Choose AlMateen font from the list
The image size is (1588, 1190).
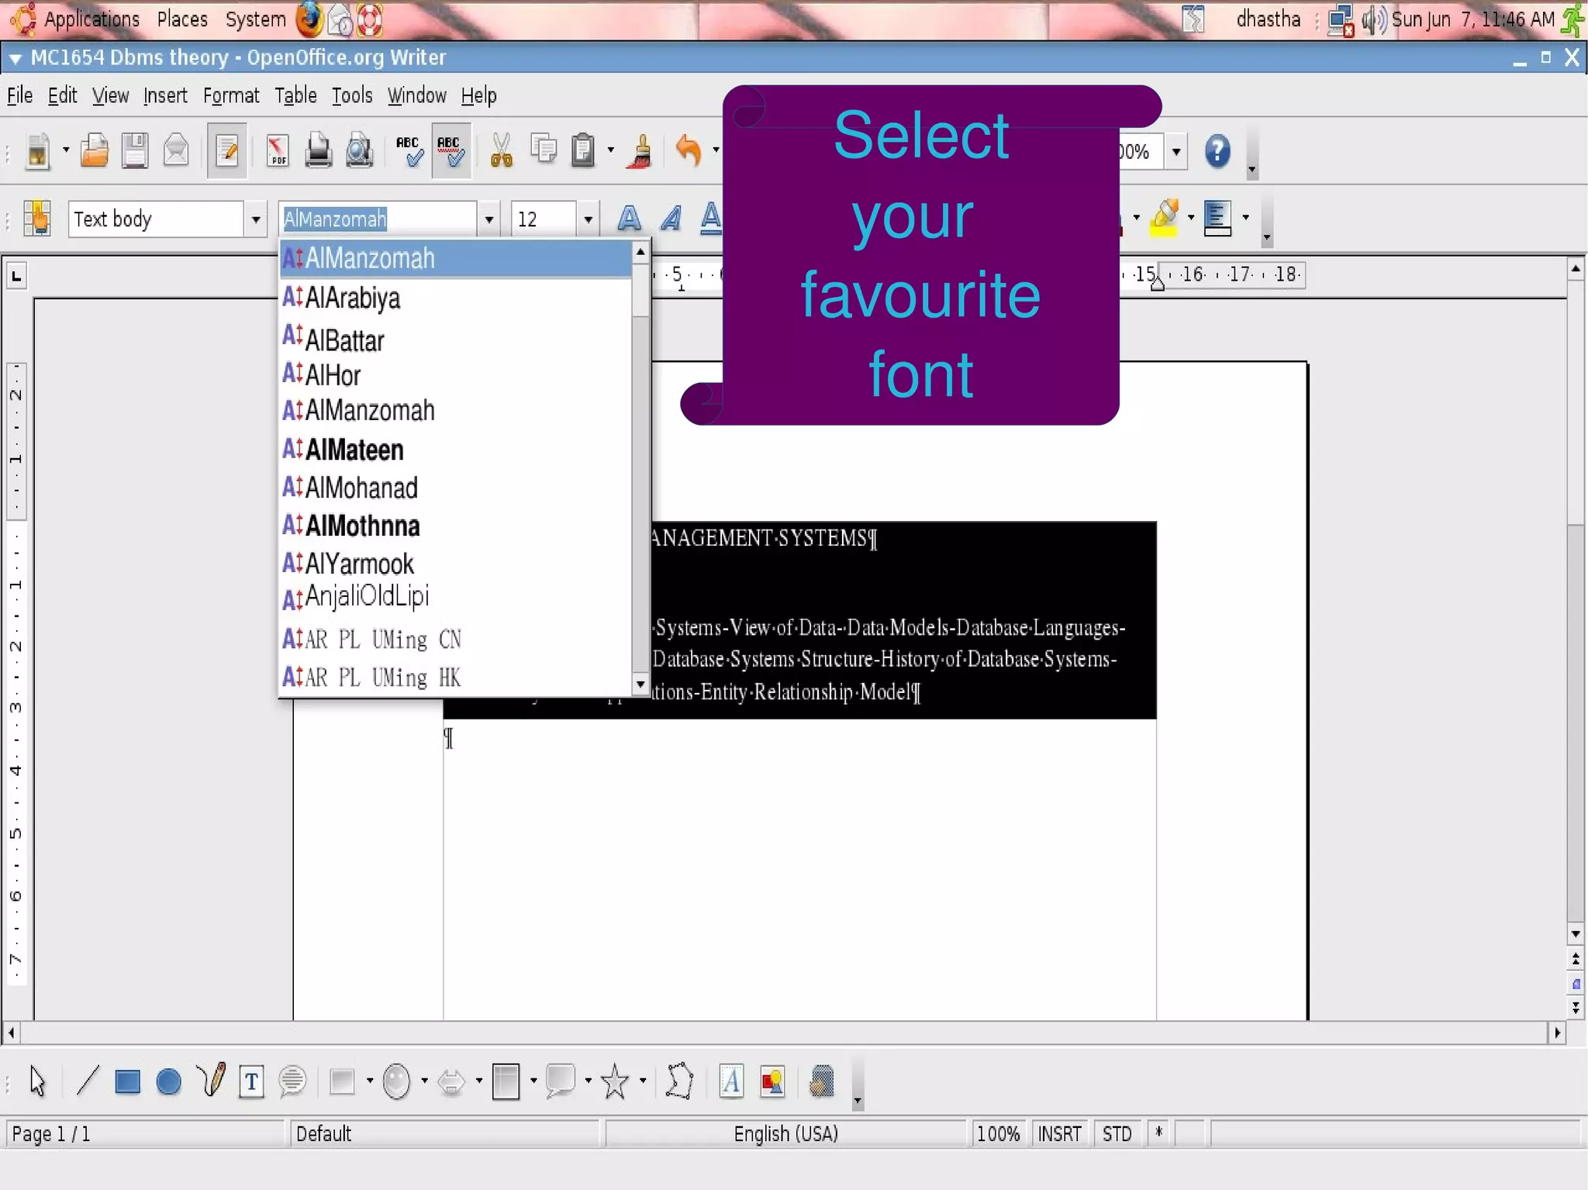pyautogui.click(x=455, y=450)
